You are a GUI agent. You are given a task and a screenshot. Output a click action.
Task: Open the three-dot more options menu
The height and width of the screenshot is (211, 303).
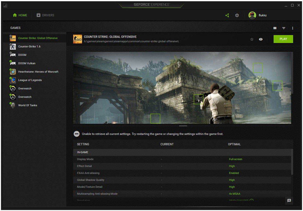293,28
